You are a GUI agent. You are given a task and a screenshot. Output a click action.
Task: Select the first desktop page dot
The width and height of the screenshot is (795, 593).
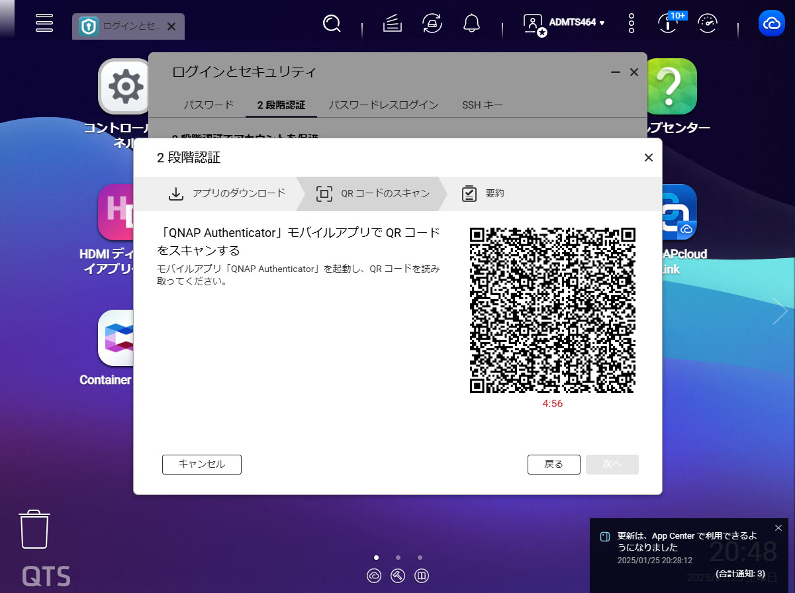tap(376, 557)
